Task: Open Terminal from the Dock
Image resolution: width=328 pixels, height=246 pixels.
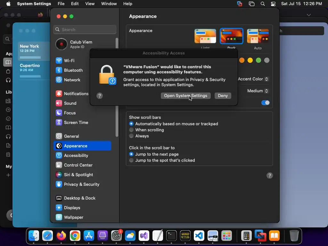Action: tap(171, 236)
